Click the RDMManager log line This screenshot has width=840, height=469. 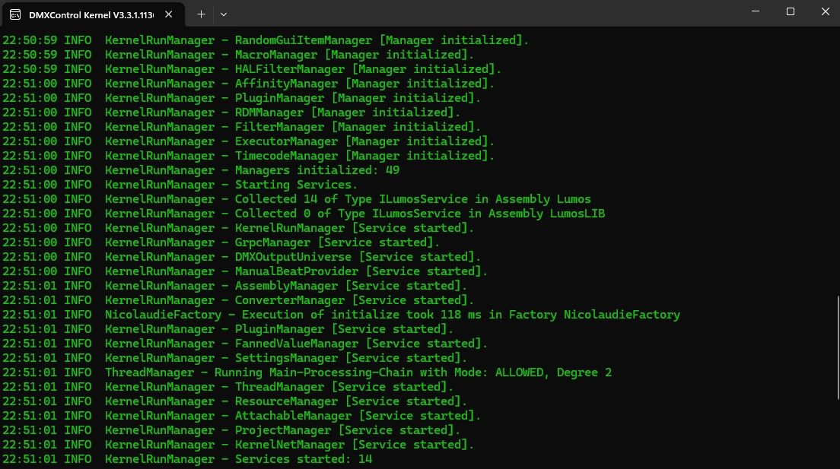click(231, 112)
